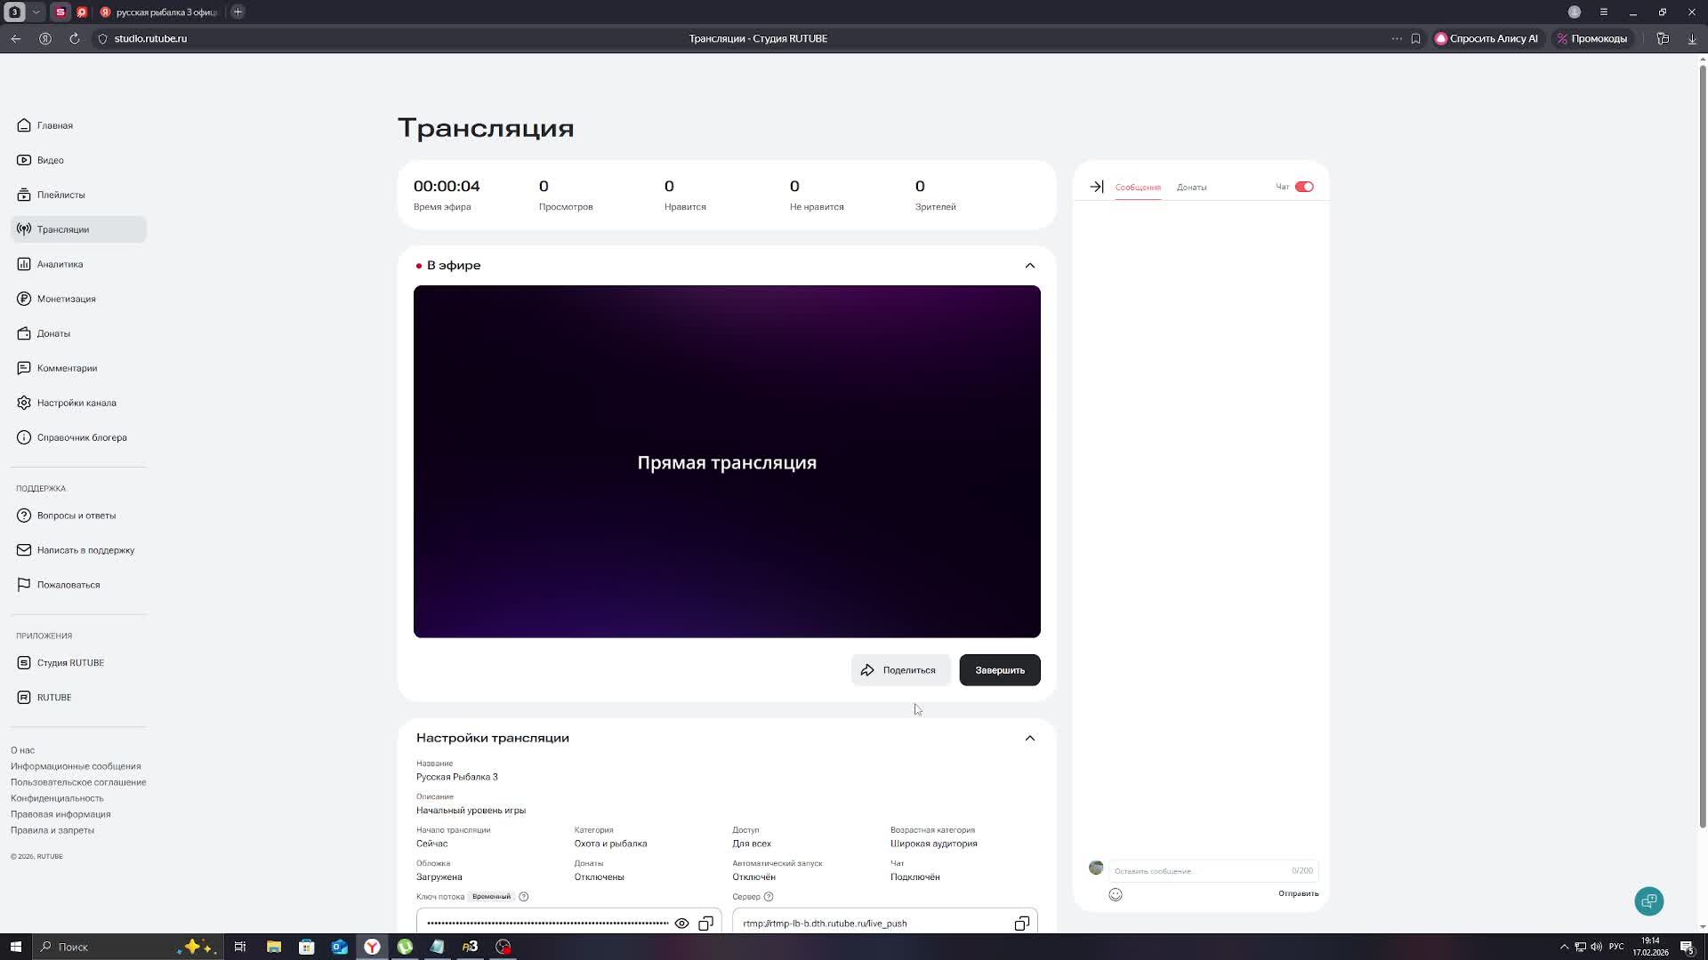Select the Сообщения chat tab
This screenshot has width=1708, height=960.
coord(1138,188)
